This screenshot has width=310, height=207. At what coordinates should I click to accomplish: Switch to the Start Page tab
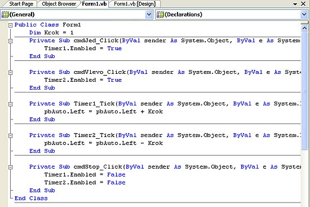[21, 4]
